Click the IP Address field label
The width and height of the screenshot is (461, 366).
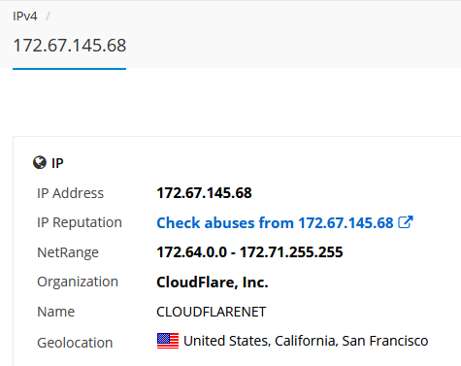(x=70, y=193)
